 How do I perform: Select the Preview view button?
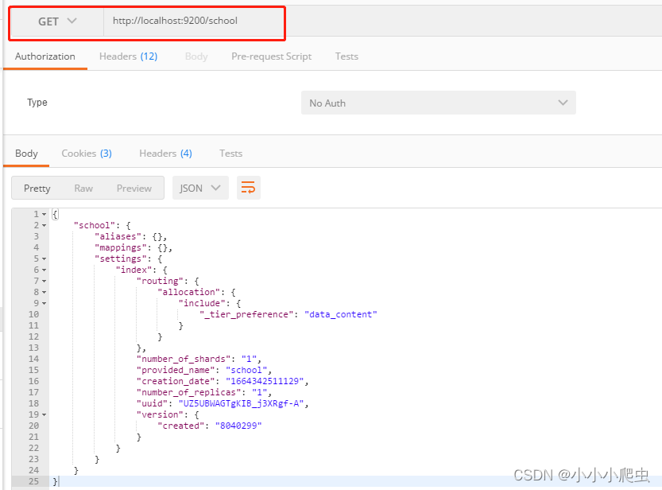pyautogui.click(x=134, y=189)
